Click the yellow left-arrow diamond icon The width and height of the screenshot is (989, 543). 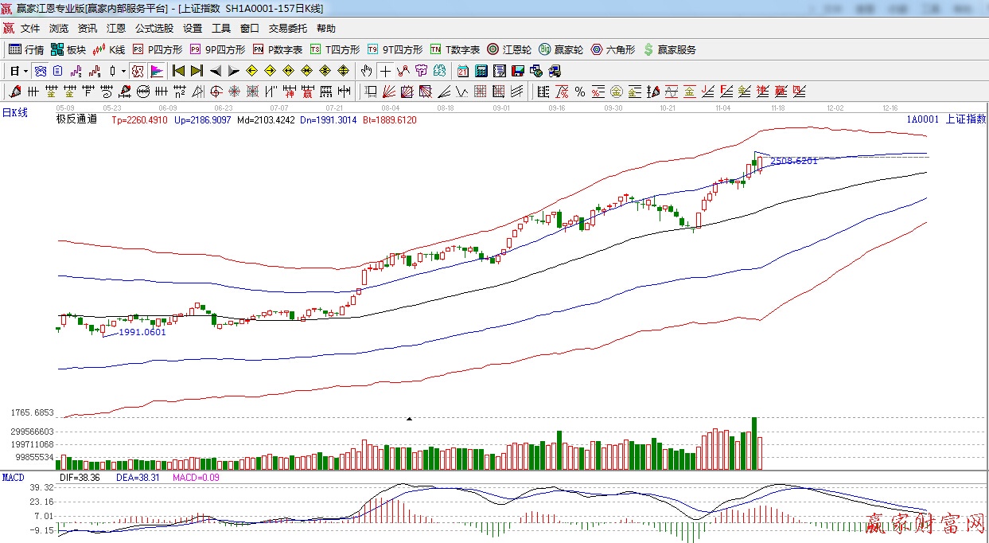tap(252, 71)
